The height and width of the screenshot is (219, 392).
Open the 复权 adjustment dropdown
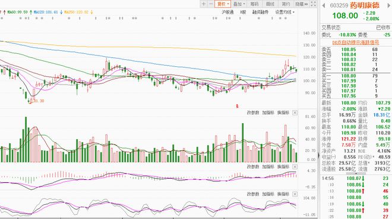[x=223, y=4]
